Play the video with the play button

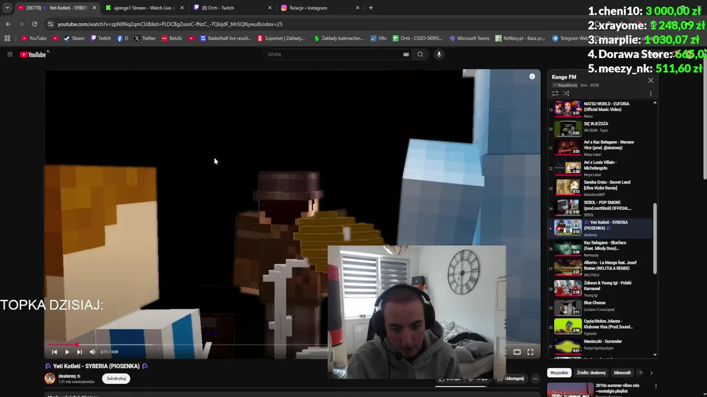coord(67,352)
